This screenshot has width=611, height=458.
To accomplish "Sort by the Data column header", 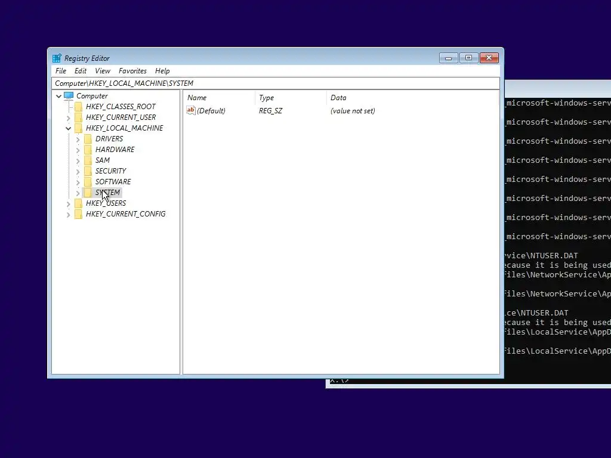I will coord(413,98).
